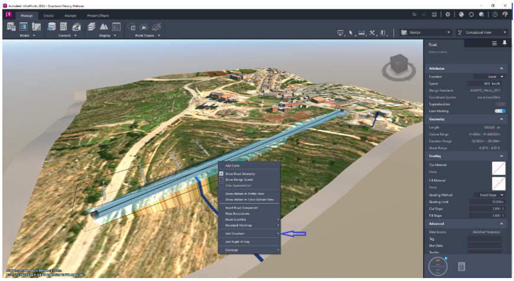Click the sync refresh icon
514x281 pixels.
pyautogui.click(x=471, y=14)
